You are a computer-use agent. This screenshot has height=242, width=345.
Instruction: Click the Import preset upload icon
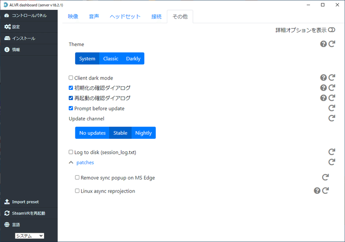pyautogui.click(x=7, y=202)
